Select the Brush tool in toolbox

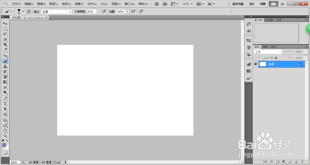point(5,61)
